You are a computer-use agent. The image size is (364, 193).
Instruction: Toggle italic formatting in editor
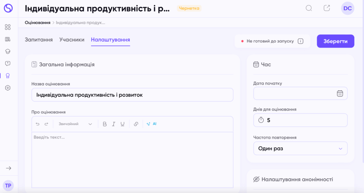click(114, 124)
